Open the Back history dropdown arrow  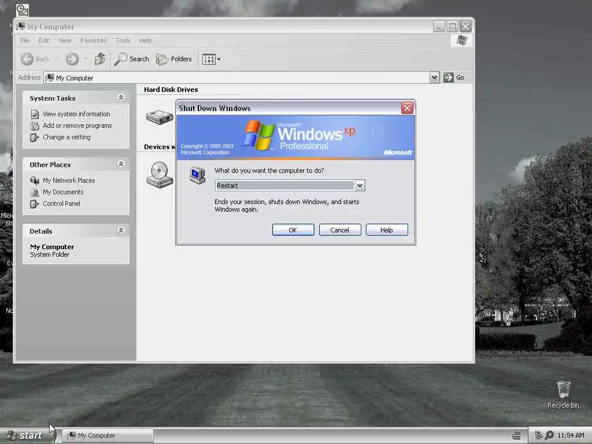point(57,59)
